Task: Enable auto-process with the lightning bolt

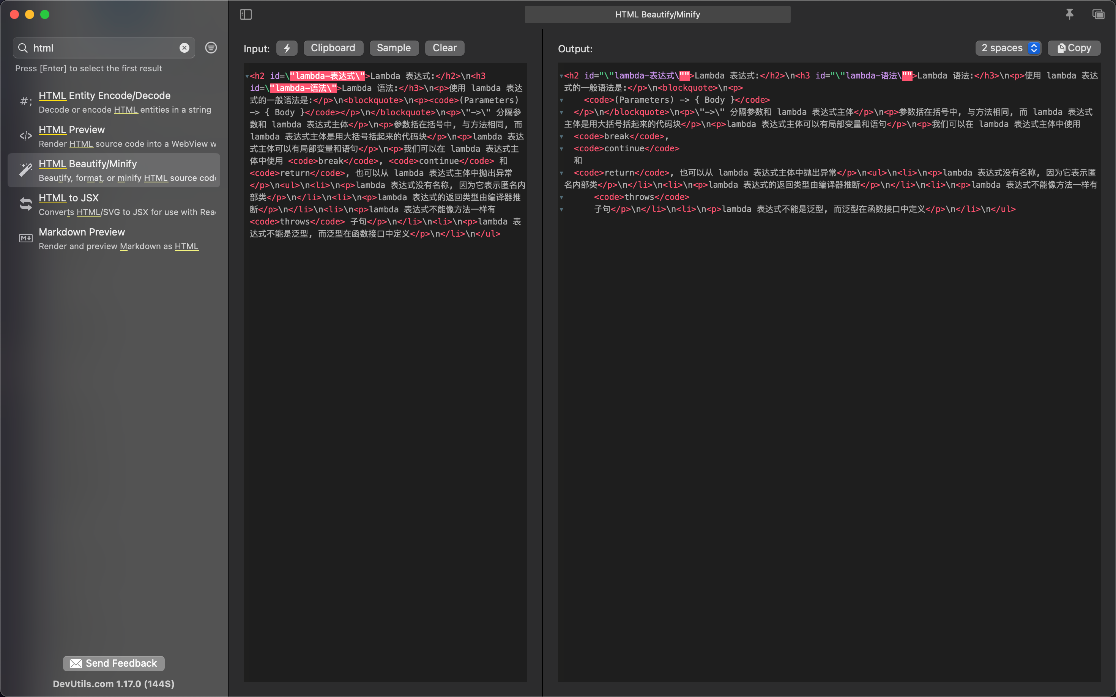Action: (x=287, y=48)
